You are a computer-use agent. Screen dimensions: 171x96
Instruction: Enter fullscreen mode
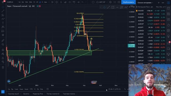point(115,2)
